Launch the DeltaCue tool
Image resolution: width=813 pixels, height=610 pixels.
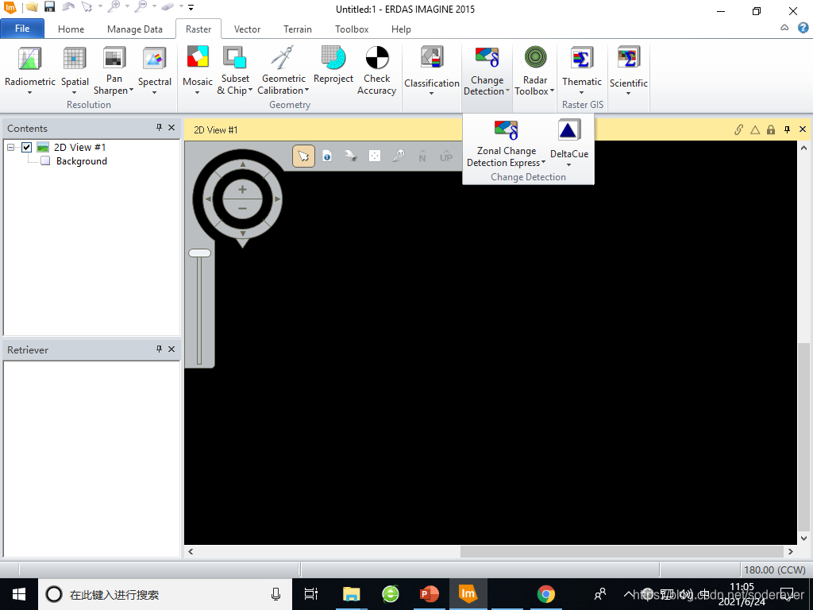(x=568, y=144)
